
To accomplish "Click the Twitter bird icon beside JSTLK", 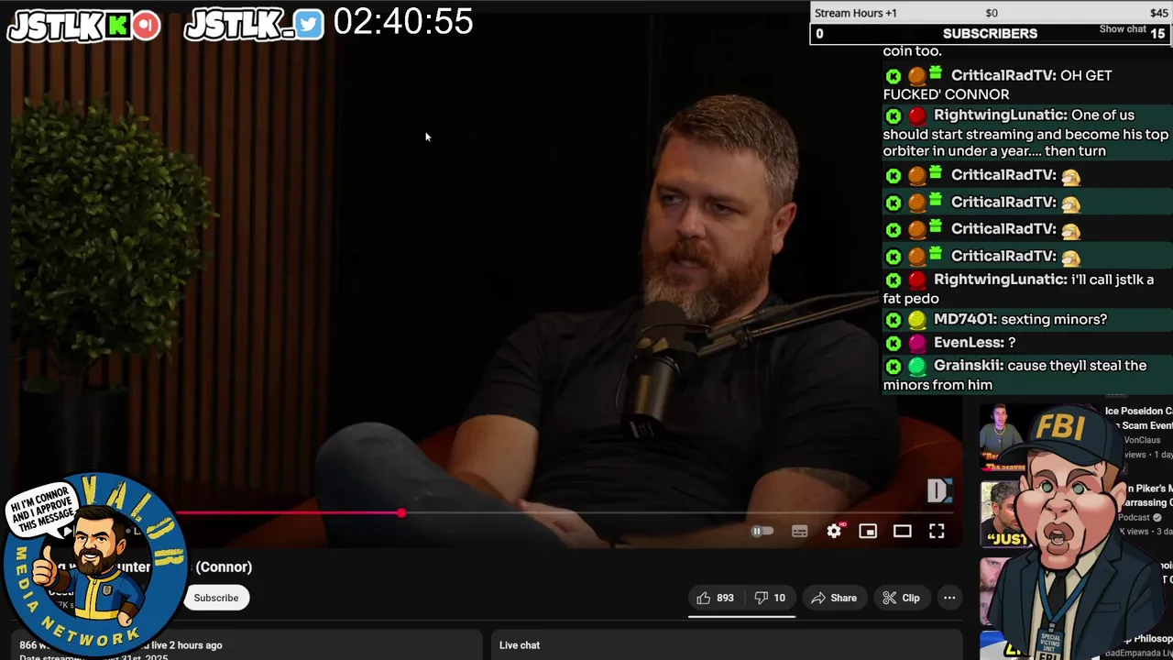I will (309, 25).
